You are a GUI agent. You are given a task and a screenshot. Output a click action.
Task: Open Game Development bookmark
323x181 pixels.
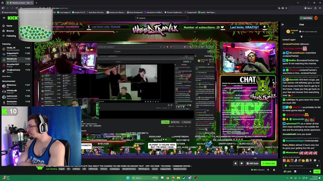135,12
